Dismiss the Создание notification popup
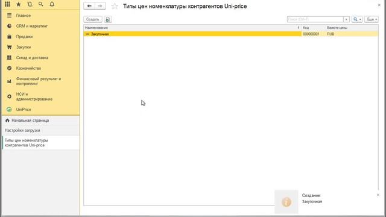Image resolution: width=386 pixels, height=217 pixels. pyautogui.click(x=378, y=195)
